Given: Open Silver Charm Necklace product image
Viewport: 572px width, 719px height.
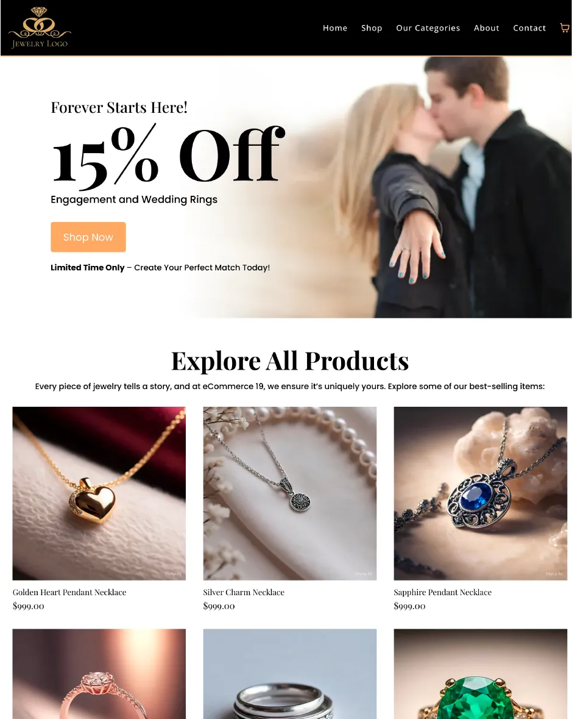Looking at the screenshot, I should (x=290, y=493).
